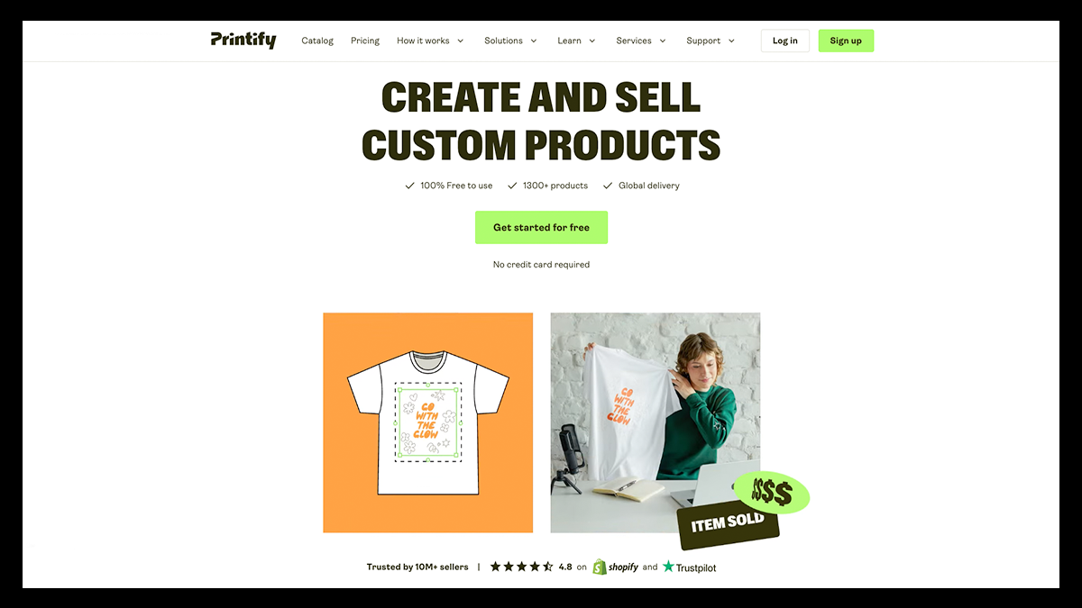Screen dimensions: 1082x608
Task: Click Get started for free
Action: 541,228
